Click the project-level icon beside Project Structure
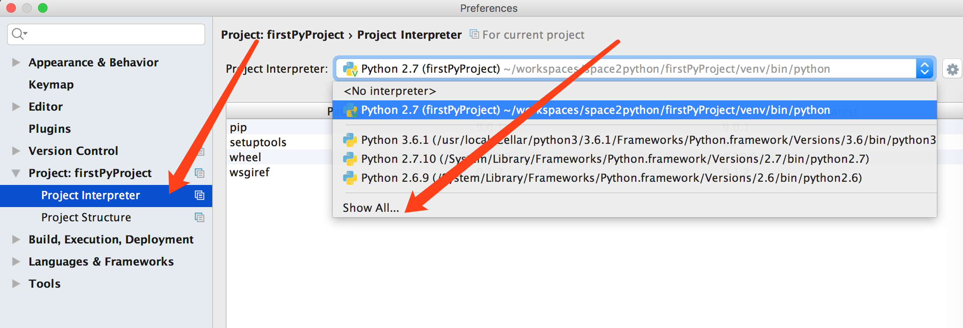Viewport: 963px width, 328px height. point(200,217)
